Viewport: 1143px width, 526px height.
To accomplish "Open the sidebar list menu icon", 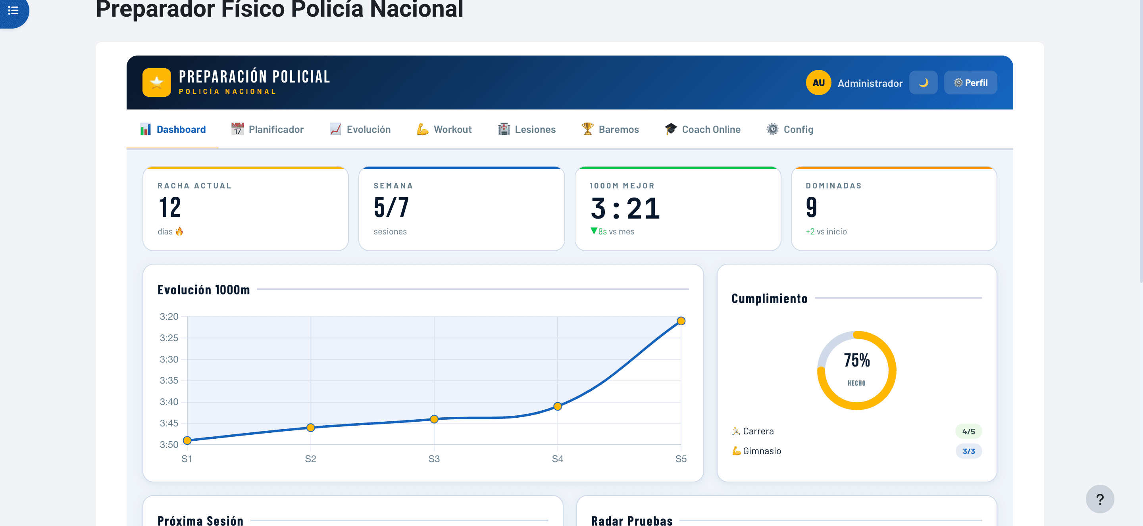I will coord(13,11).
